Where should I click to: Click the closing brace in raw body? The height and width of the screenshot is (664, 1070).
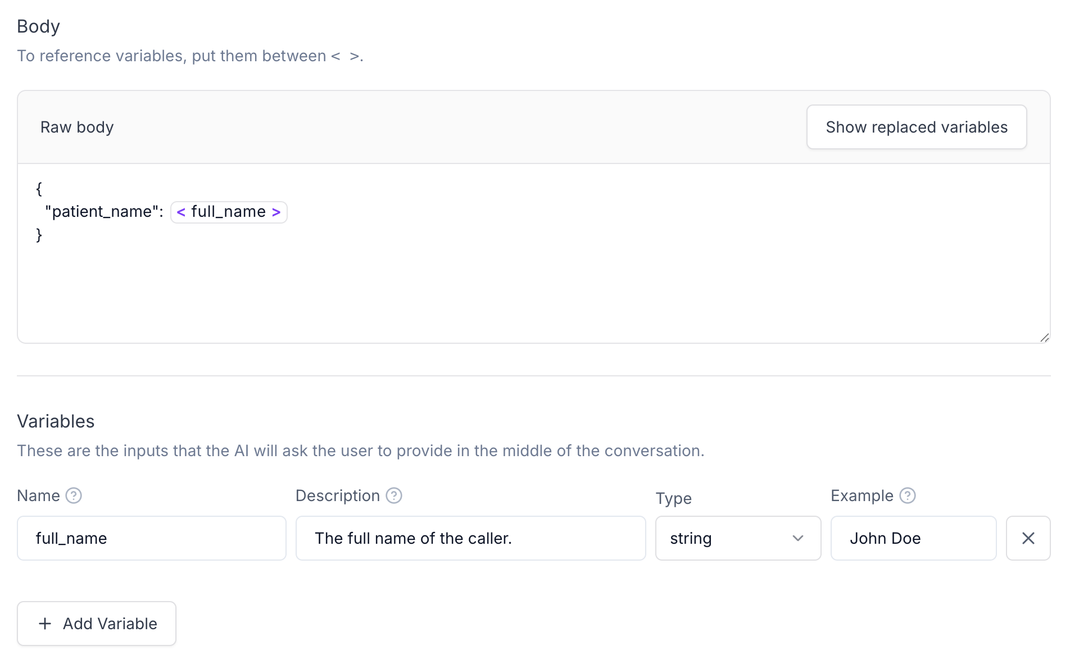39,235
